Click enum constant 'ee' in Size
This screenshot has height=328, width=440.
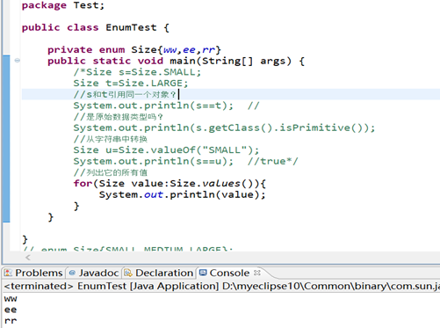[x=189, y=50]
